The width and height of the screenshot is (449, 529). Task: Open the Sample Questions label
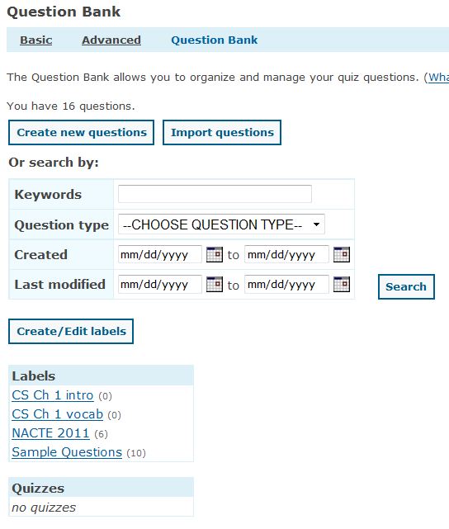67,452
